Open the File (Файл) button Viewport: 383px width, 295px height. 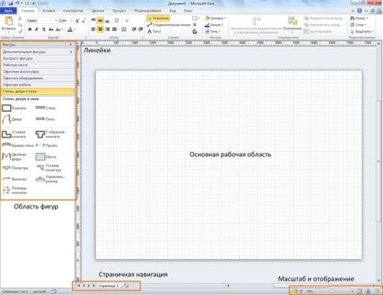pos(8,11)
